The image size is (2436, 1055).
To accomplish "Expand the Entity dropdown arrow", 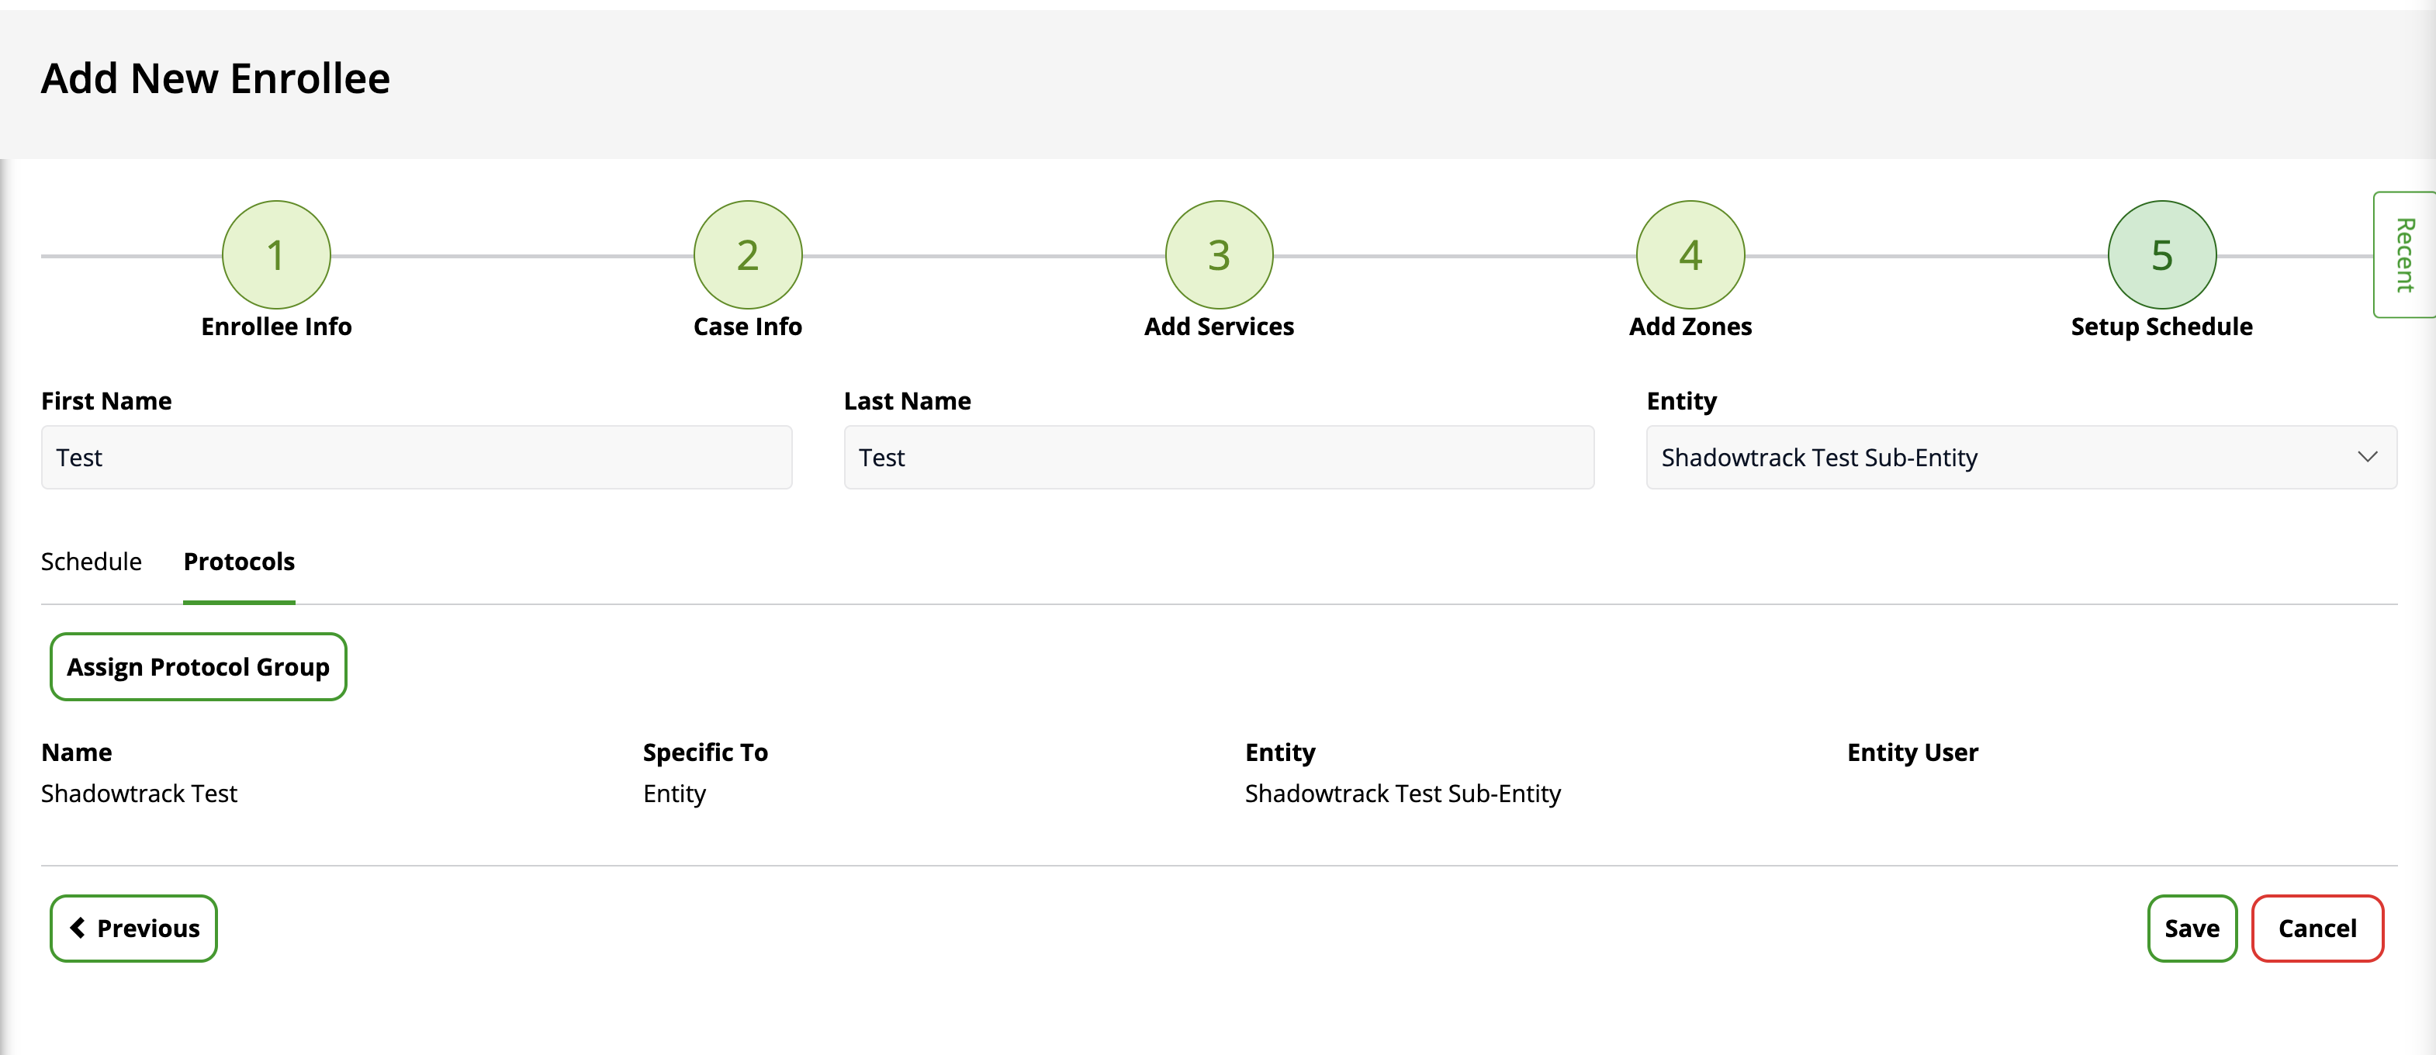I will point(2367,457).
